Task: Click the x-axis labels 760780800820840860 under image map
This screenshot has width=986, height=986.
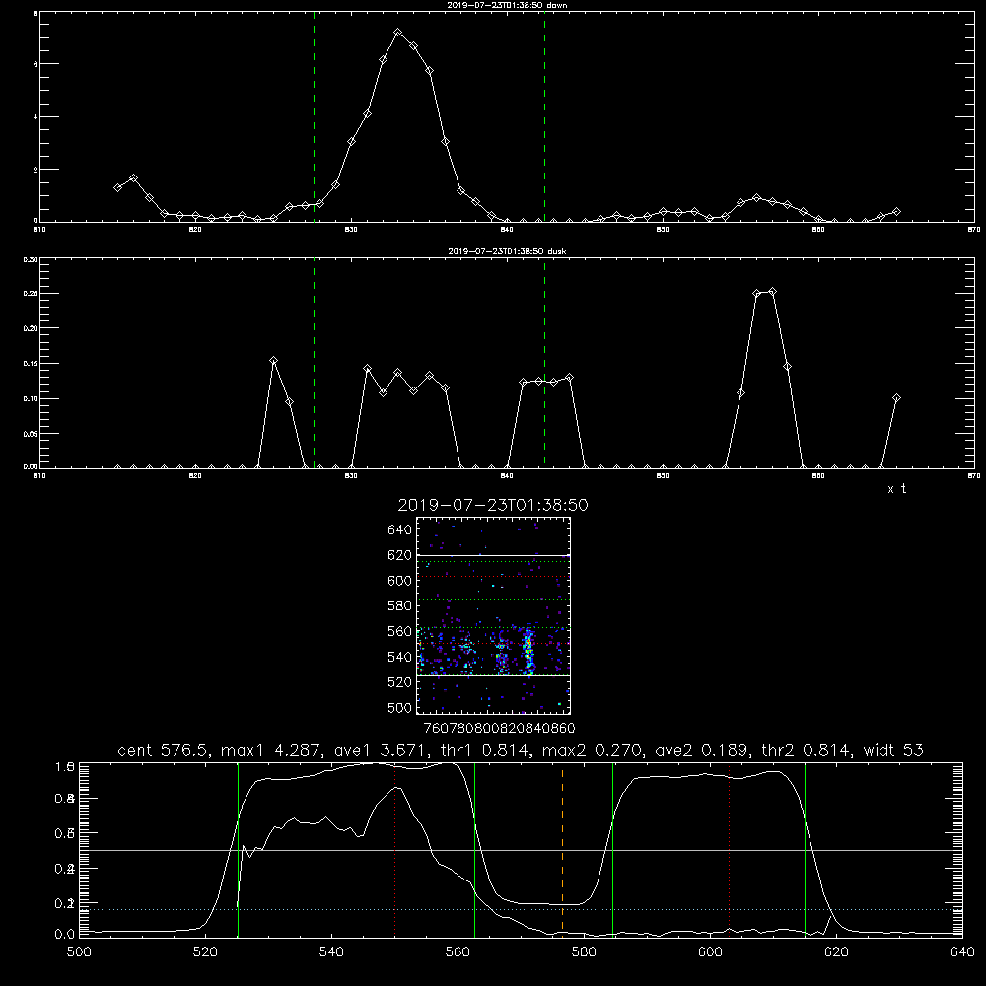Action: (x=499, y=729)
